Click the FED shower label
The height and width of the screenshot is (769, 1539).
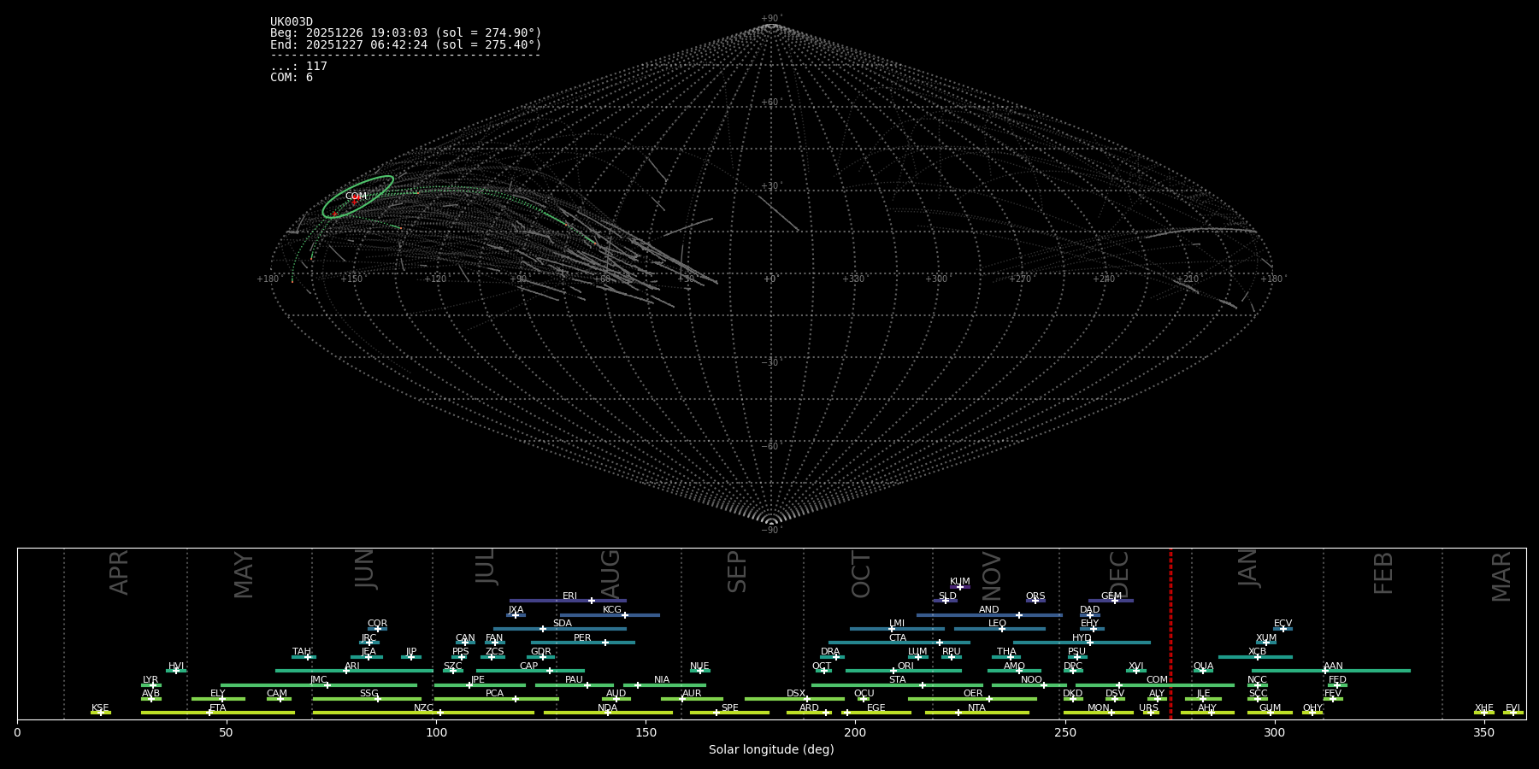coord(1337,680)
